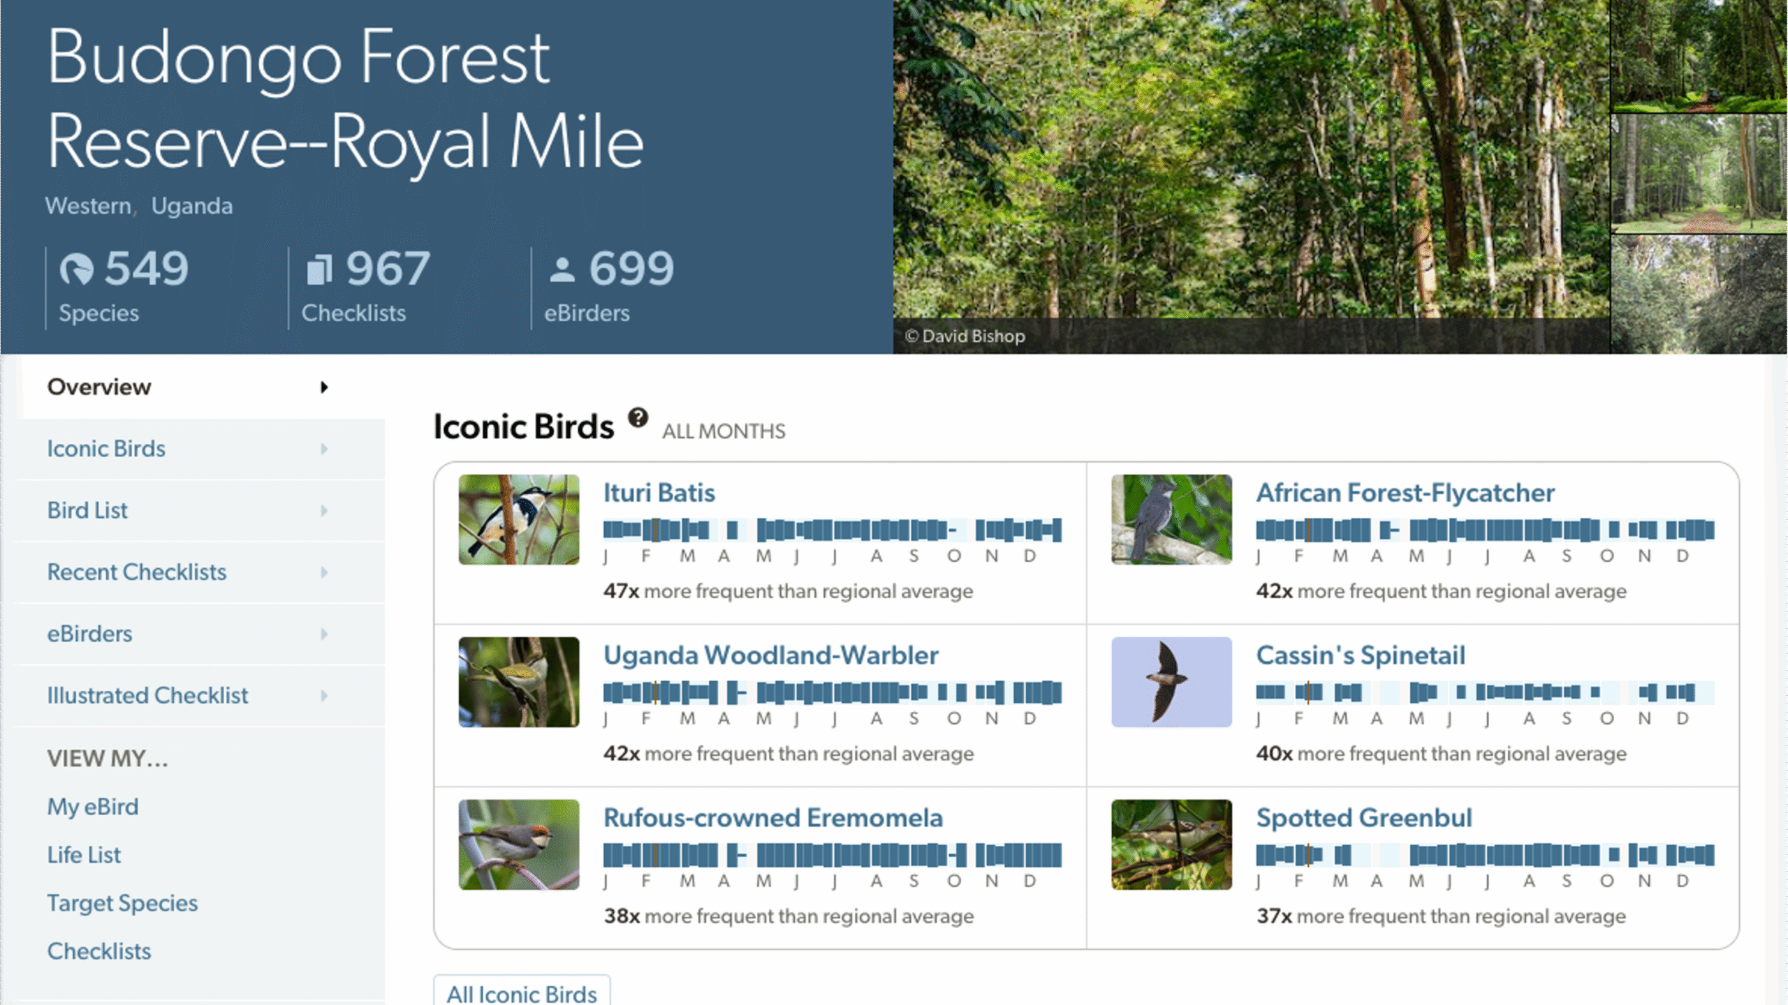Expand the Overview section arrow
Viewport: 1788px width, 1005px height.
pos(324,387)
